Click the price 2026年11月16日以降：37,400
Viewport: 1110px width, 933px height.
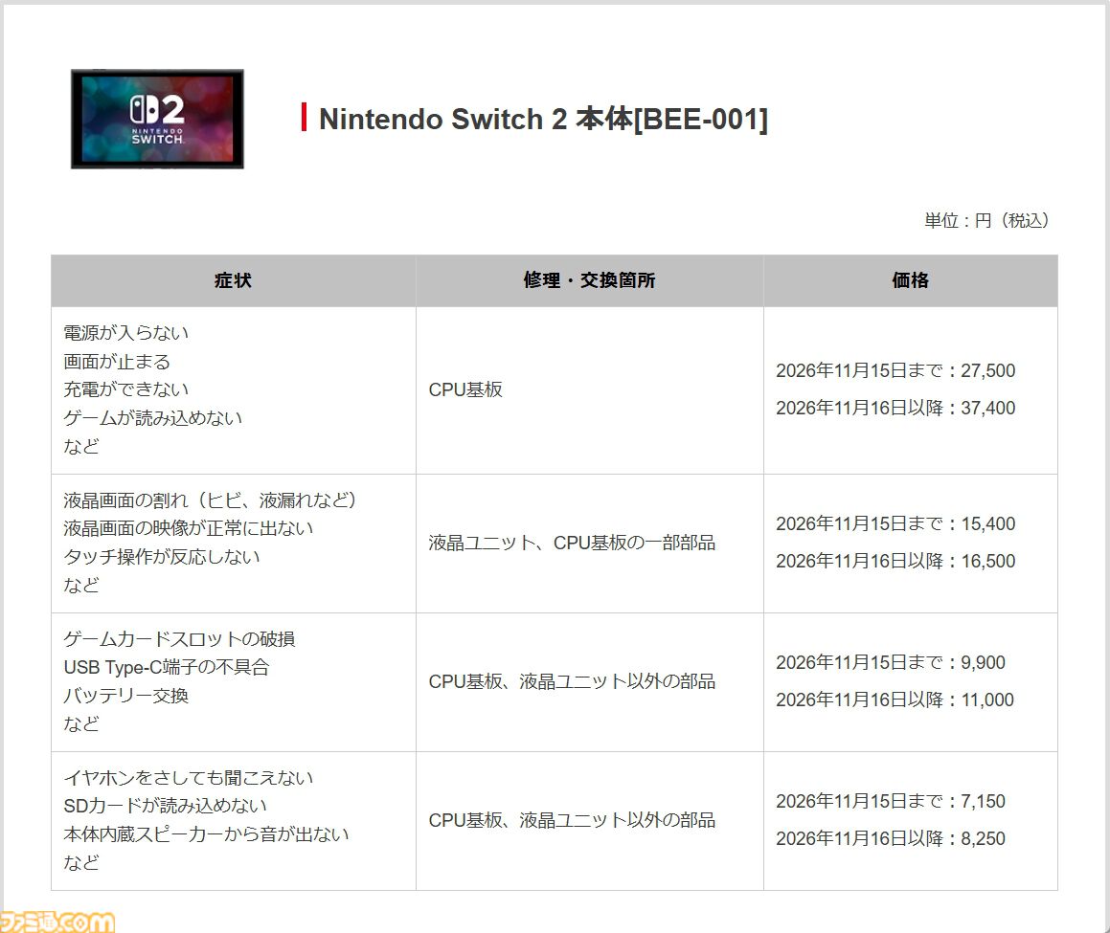point(895,409)
